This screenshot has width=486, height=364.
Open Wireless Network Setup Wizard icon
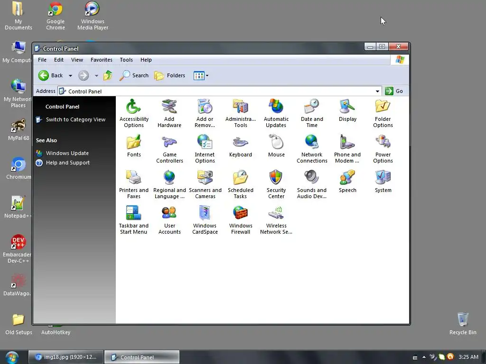[x=276, y=220]
